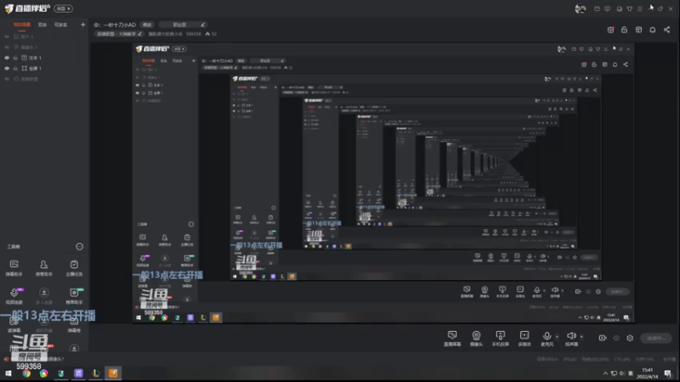Select the 图片 2 source row
This screenshot has width=680, height=382.
click(x=45, y=37)
